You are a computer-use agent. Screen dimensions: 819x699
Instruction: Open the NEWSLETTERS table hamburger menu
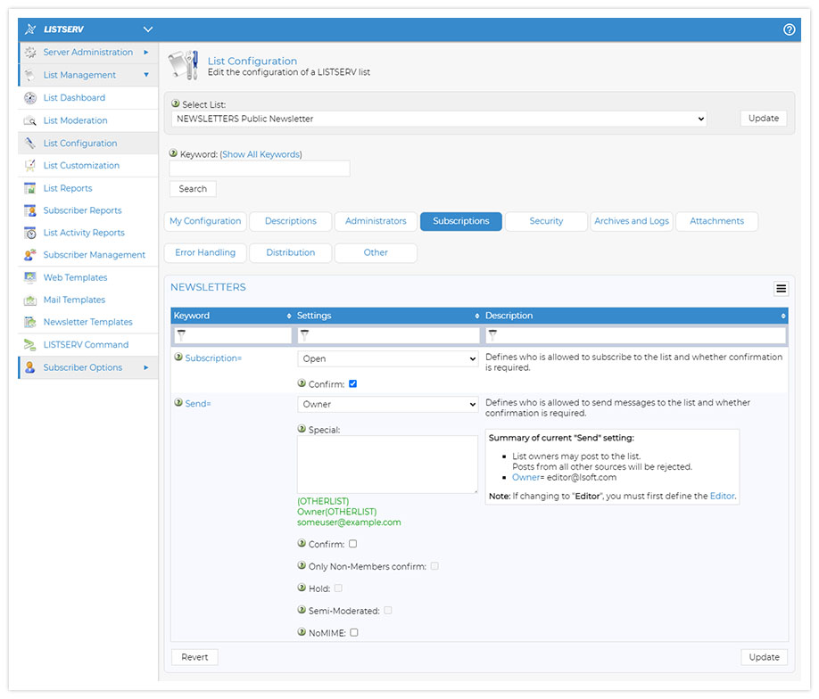coord(781,289)
